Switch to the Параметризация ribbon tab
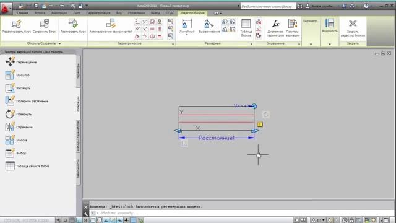 pos(98,13)
